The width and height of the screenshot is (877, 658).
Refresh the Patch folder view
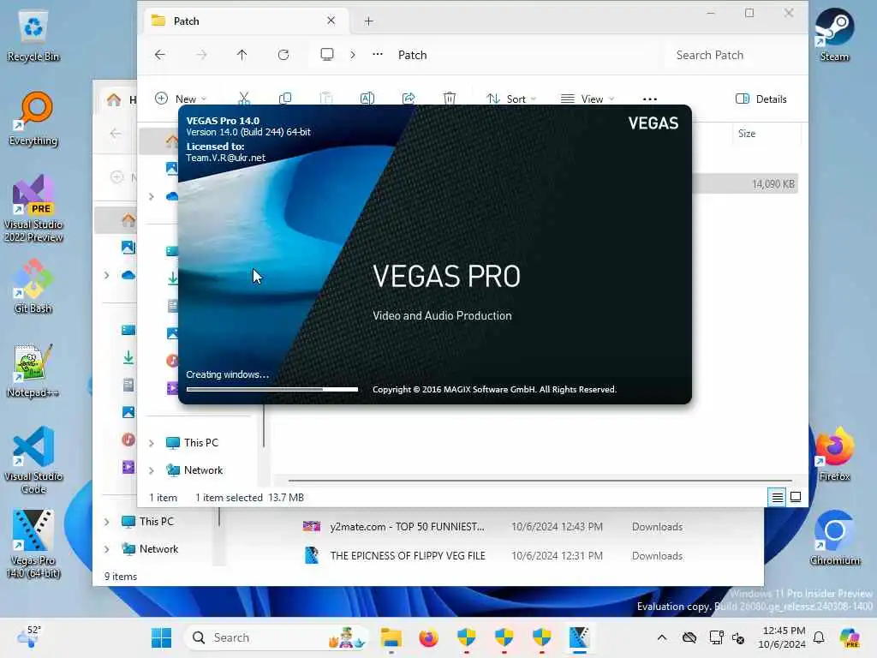[x=283, y=55]
